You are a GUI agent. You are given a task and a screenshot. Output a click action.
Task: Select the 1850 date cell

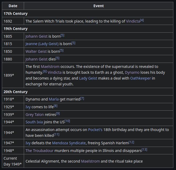point(13,51)
